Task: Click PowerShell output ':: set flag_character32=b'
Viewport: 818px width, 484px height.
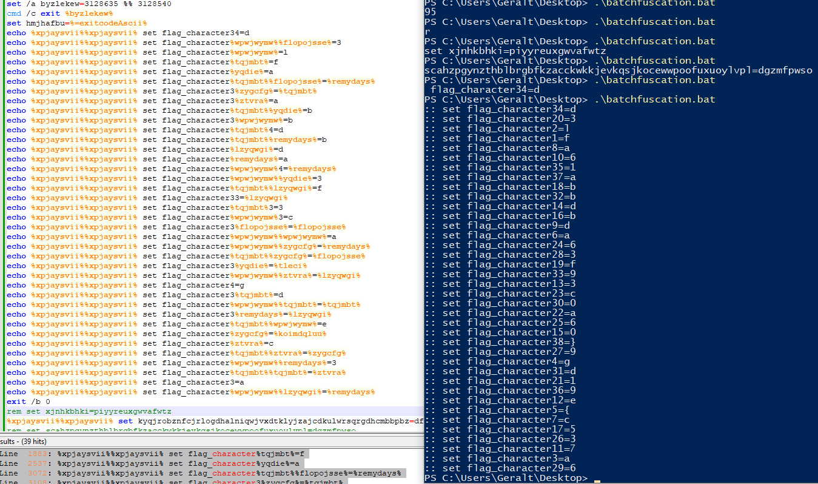Action: 501,197
